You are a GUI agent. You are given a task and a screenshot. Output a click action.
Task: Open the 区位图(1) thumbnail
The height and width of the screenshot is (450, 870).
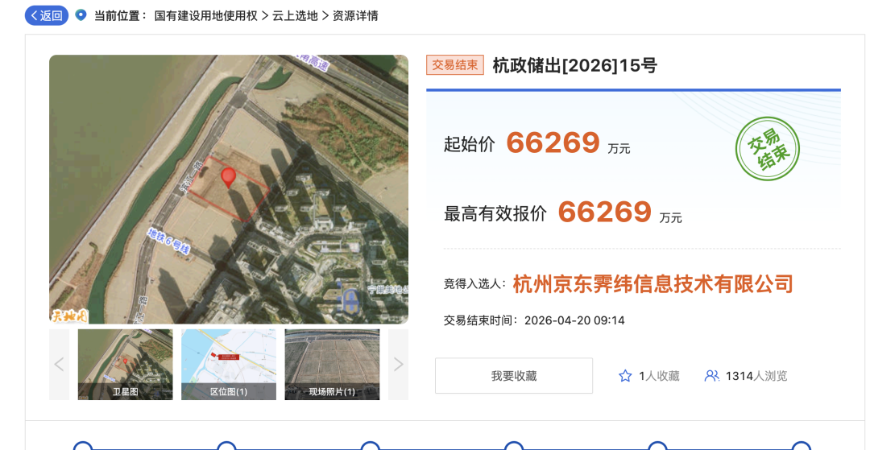[x=229, y=364]
